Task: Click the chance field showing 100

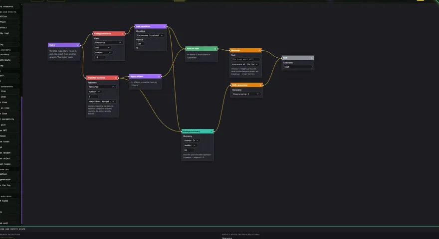Action: point(140,44)
